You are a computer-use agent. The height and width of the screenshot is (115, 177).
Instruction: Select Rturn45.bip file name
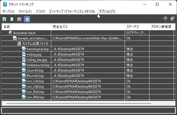pyautogui.click(x=35, y=76)
